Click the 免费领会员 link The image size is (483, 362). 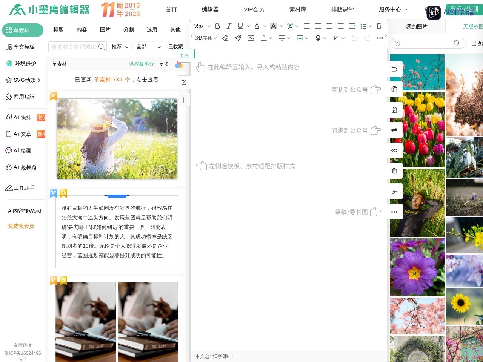[x=21, y=226]
